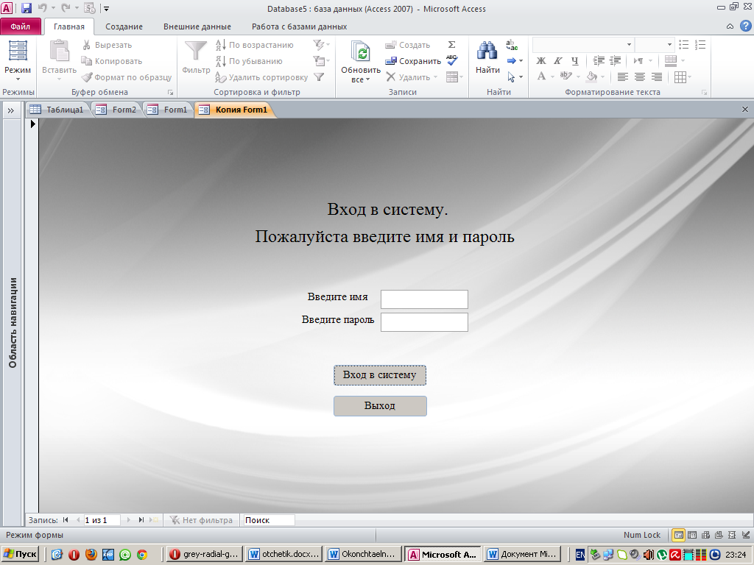
Task: Click the Введите пароль field
Action: [424, 322]
